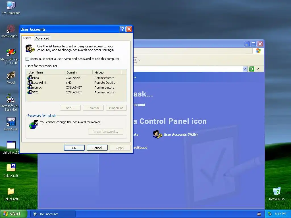Sort by Domain column header
This screenshot has width=291, height=218.
78,72
